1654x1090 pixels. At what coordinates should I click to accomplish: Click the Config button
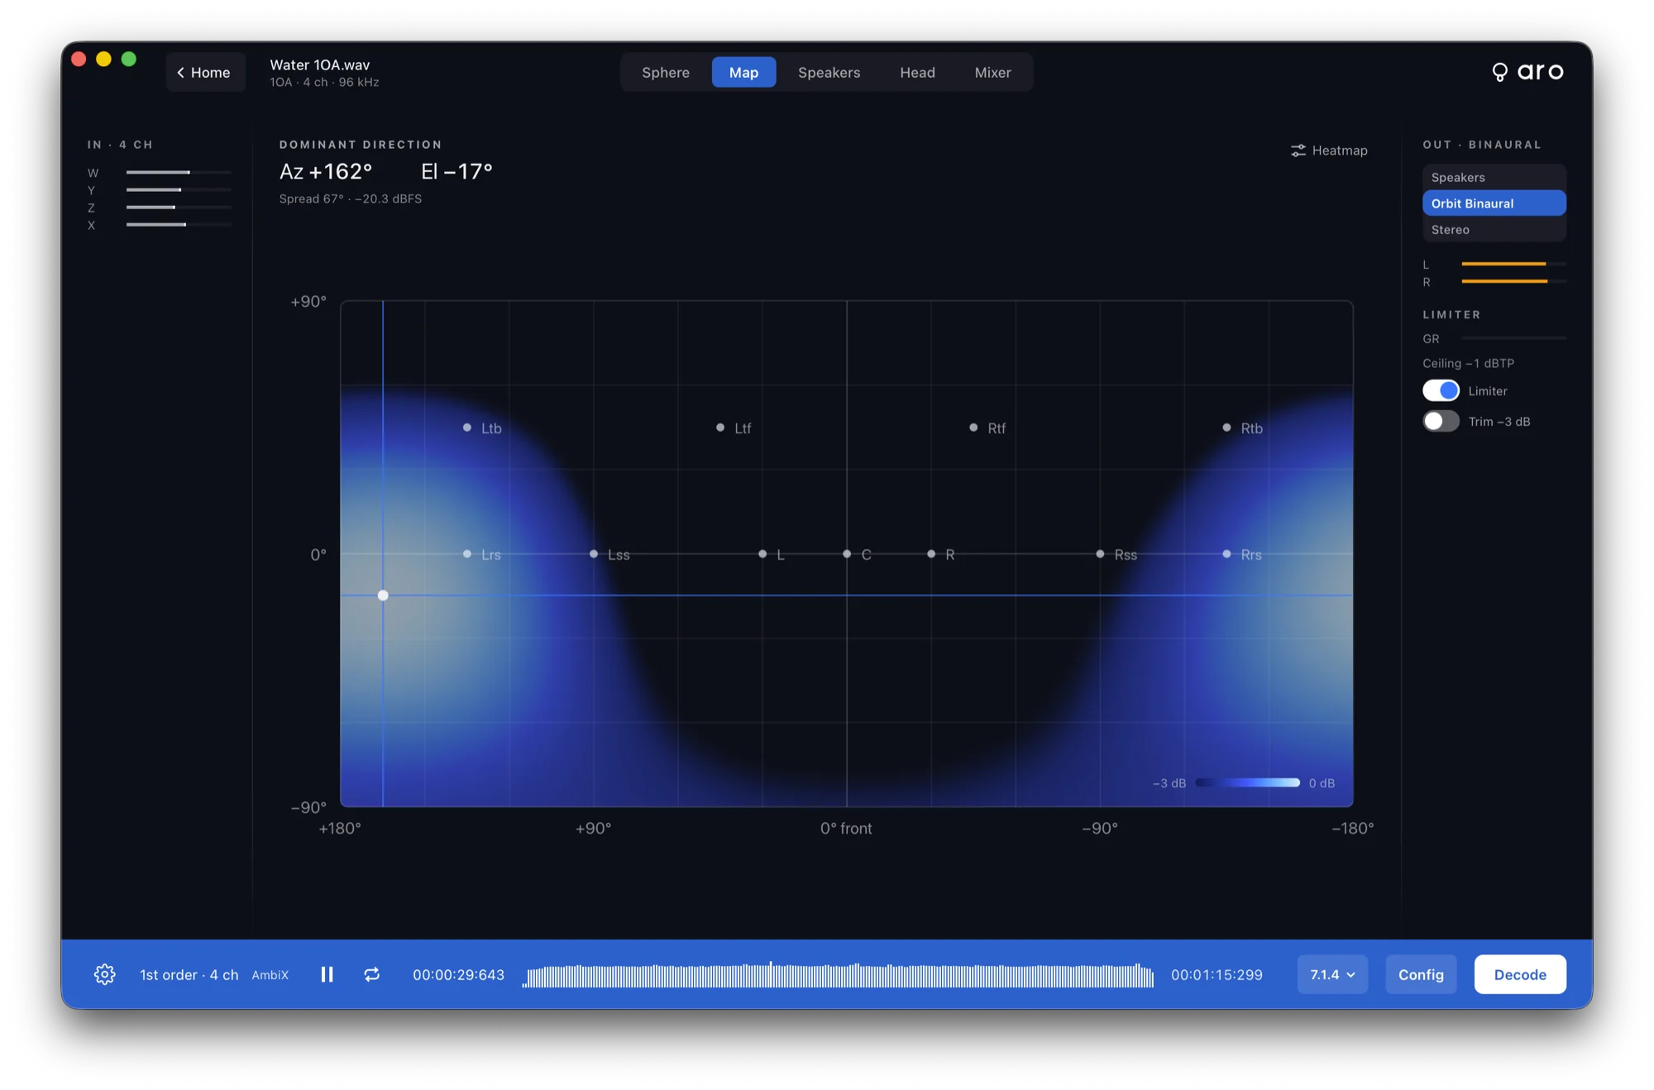coord(1421,974)
